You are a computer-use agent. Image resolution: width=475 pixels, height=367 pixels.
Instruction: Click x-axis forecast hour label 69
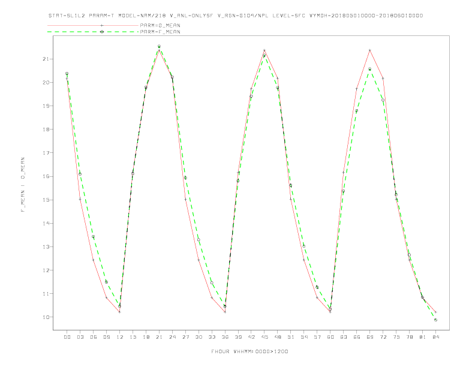(x=370, y=337)
